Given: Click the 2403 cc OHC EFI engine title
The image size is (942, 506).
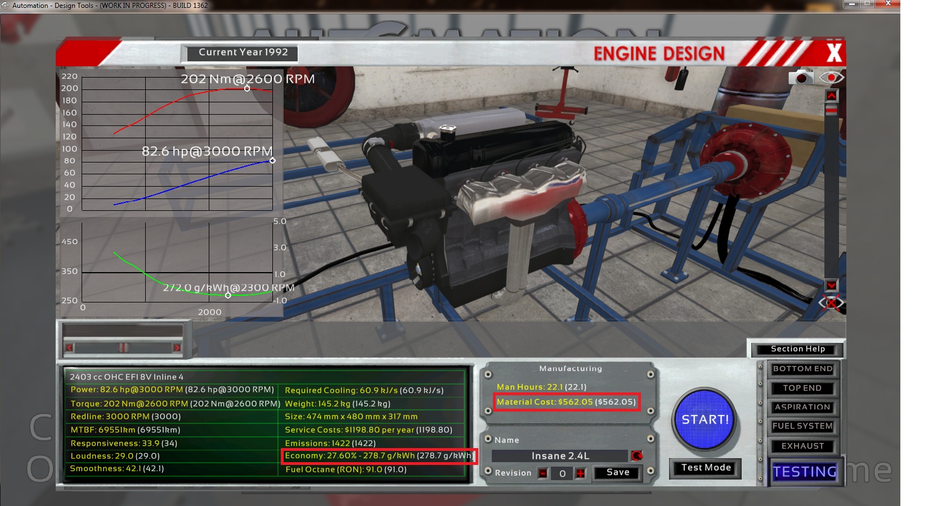Looking at the screenshot, I should pos(127,377).
